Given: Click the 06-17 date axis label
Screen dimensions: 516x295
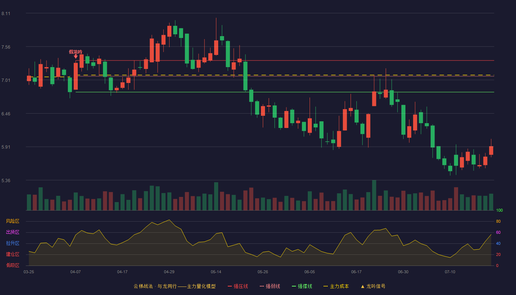Looking at the screenshot, I should pos(356,272).
